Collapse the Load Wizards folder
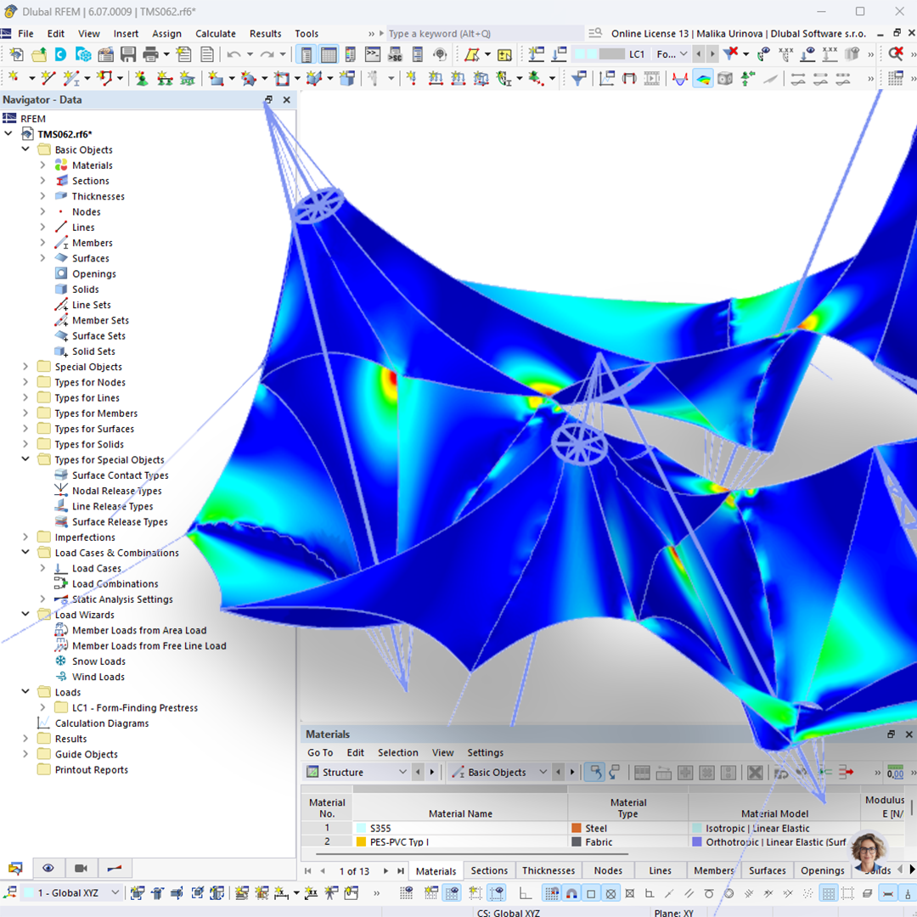The image size is (917, 917). tap(25, 614)
